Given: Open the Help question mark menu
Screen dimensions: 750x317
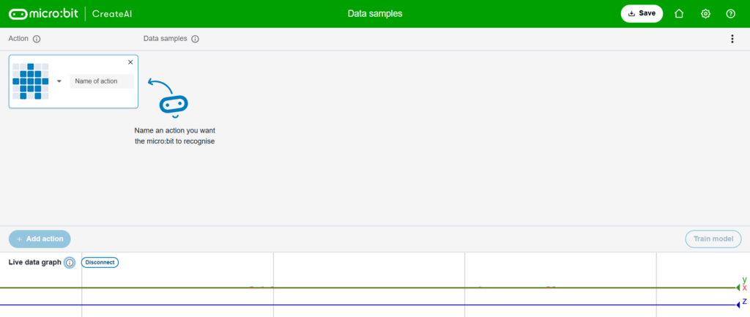Looking at the screenshot, I should (730, 14).
